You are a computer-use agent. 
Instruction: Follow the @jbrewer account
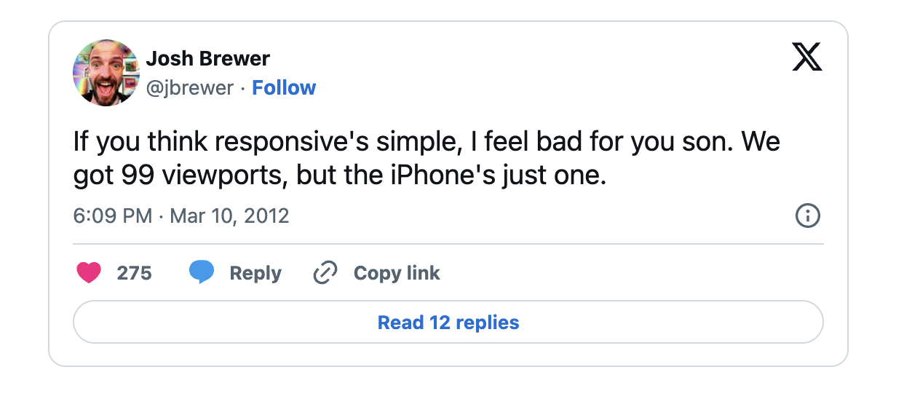(x=284, y=88)
